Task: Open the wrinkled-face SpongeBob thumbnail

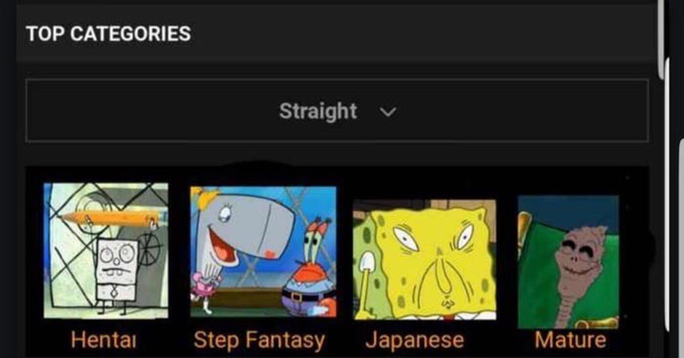Action: click(425, 259)
